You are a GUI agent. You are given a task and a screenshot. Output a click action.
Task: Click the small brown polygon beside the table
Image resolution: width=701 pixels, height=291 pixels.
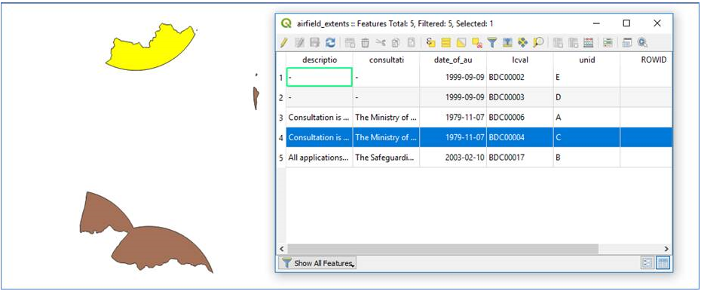click(x=256, y=98)
